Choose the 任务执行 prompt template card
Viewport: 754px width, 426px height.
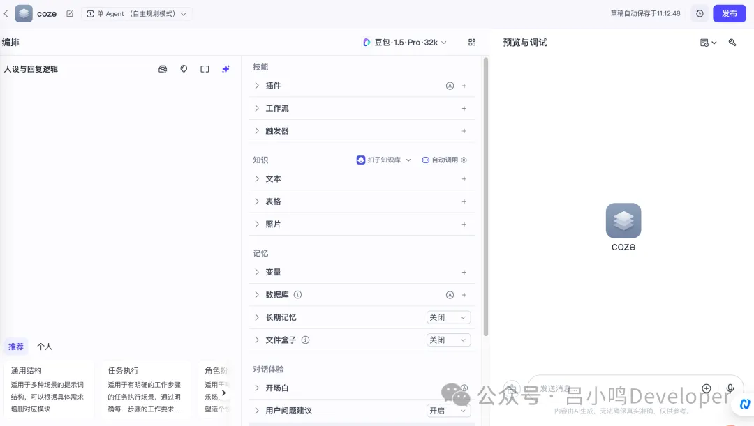point(145,389)
